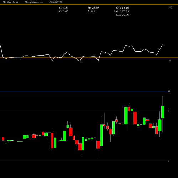Image resolution: width=178 pixels, height=178 pixels.
Task: Click the open value 'O: 8.30'
Action: click(64, 8)
